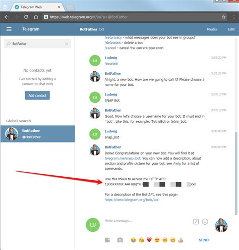Click Ludwig avatar beside SNAP Bot message

click(95, 97)
